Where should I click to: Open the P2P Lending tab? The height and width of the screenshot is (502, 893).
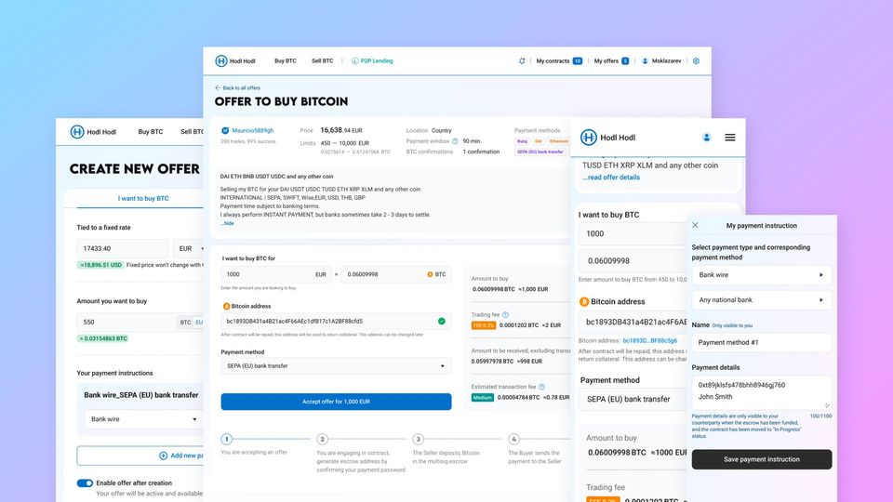371,61
